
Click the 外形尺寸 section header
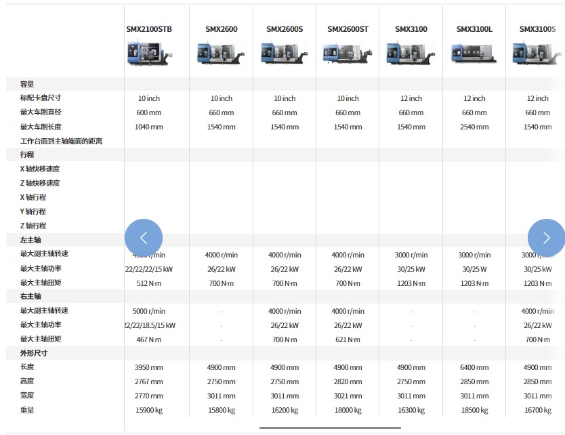[34, 353]
